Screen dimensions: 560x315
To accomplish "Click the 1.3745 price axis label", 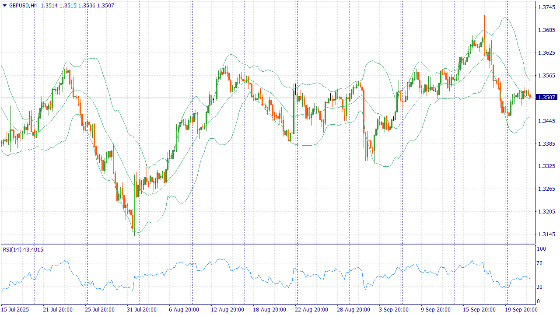I will [547, 7].
